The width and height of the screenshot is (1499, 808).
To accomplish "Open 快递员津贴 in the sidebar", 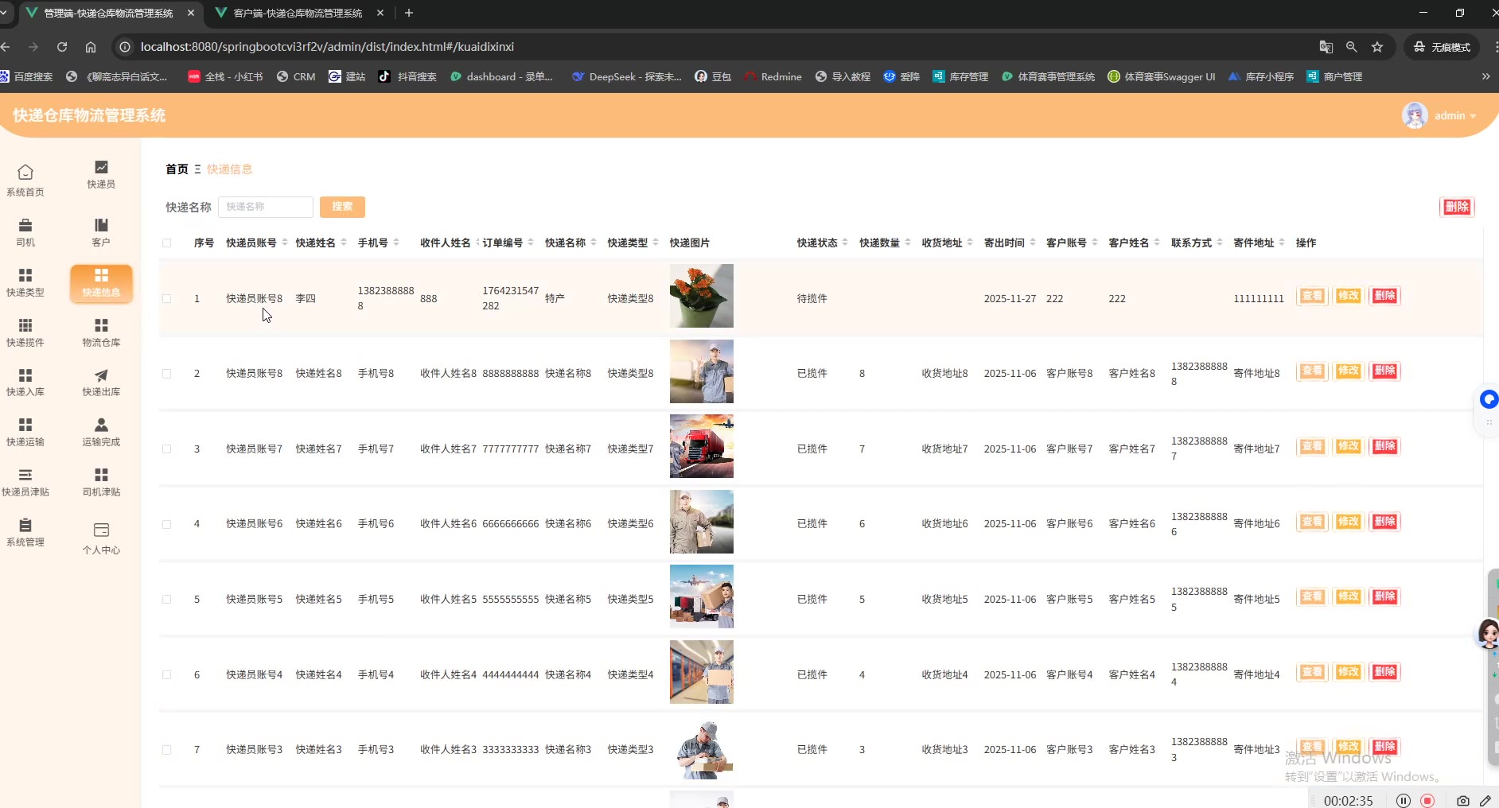I will tap(25, 483).
